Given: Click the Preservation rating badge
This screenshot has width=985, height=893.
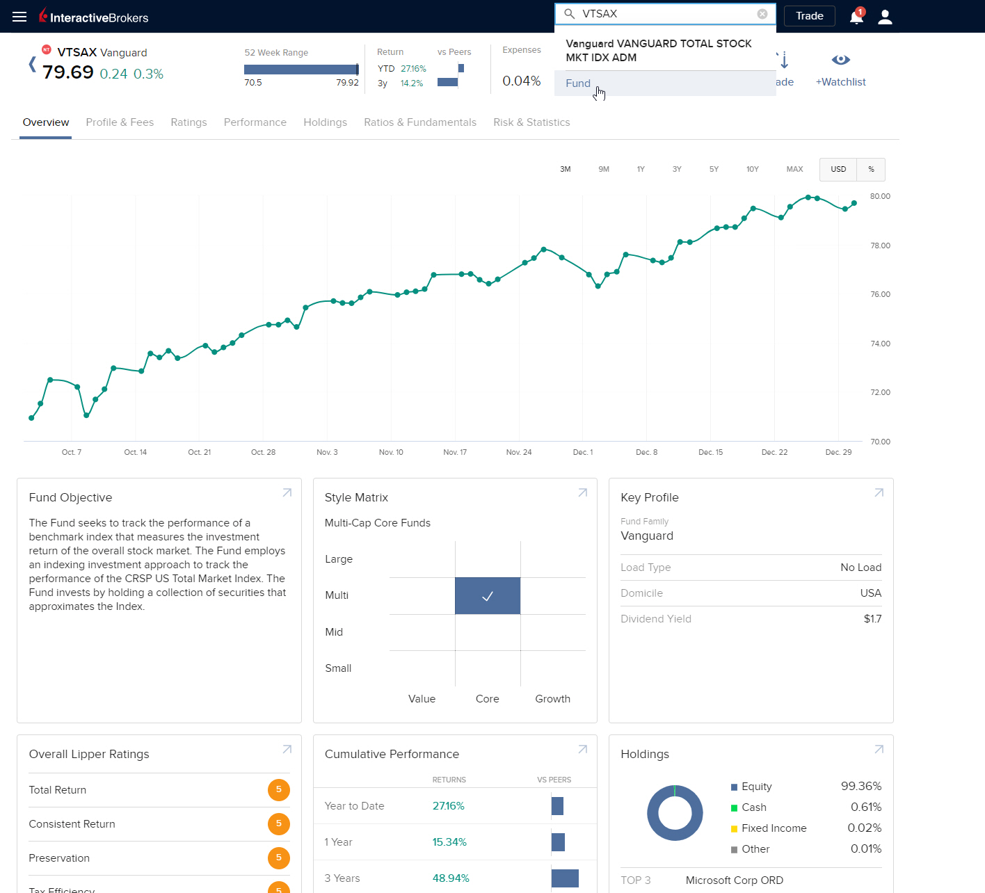Looking at the screenshot, I should (x=278, y=858).
